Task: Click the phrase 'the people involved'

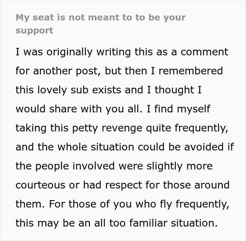Action: (x=65, y=166)
